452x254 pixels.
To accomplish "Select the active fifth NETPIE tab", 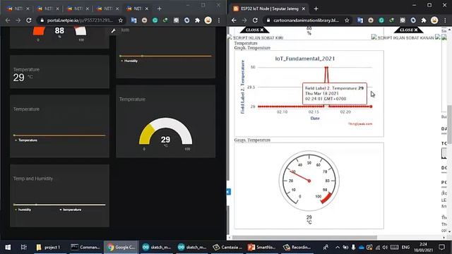I will click(138, 8).
